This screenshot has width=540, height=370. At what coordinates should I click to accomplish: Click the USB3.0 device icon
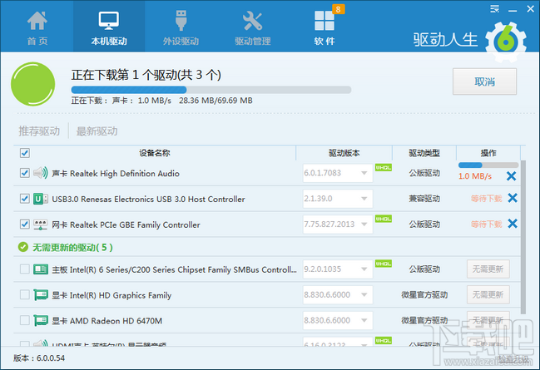[x=41, y=199]
